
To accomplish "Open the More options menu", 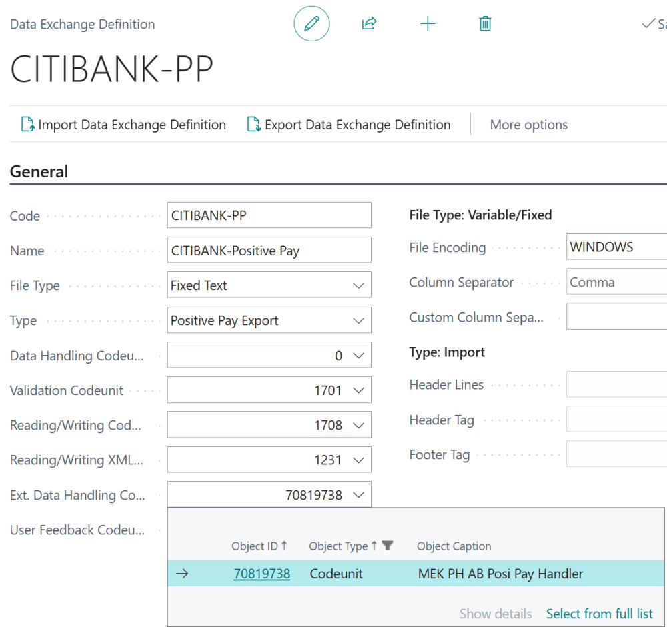I will coord(528,124).
